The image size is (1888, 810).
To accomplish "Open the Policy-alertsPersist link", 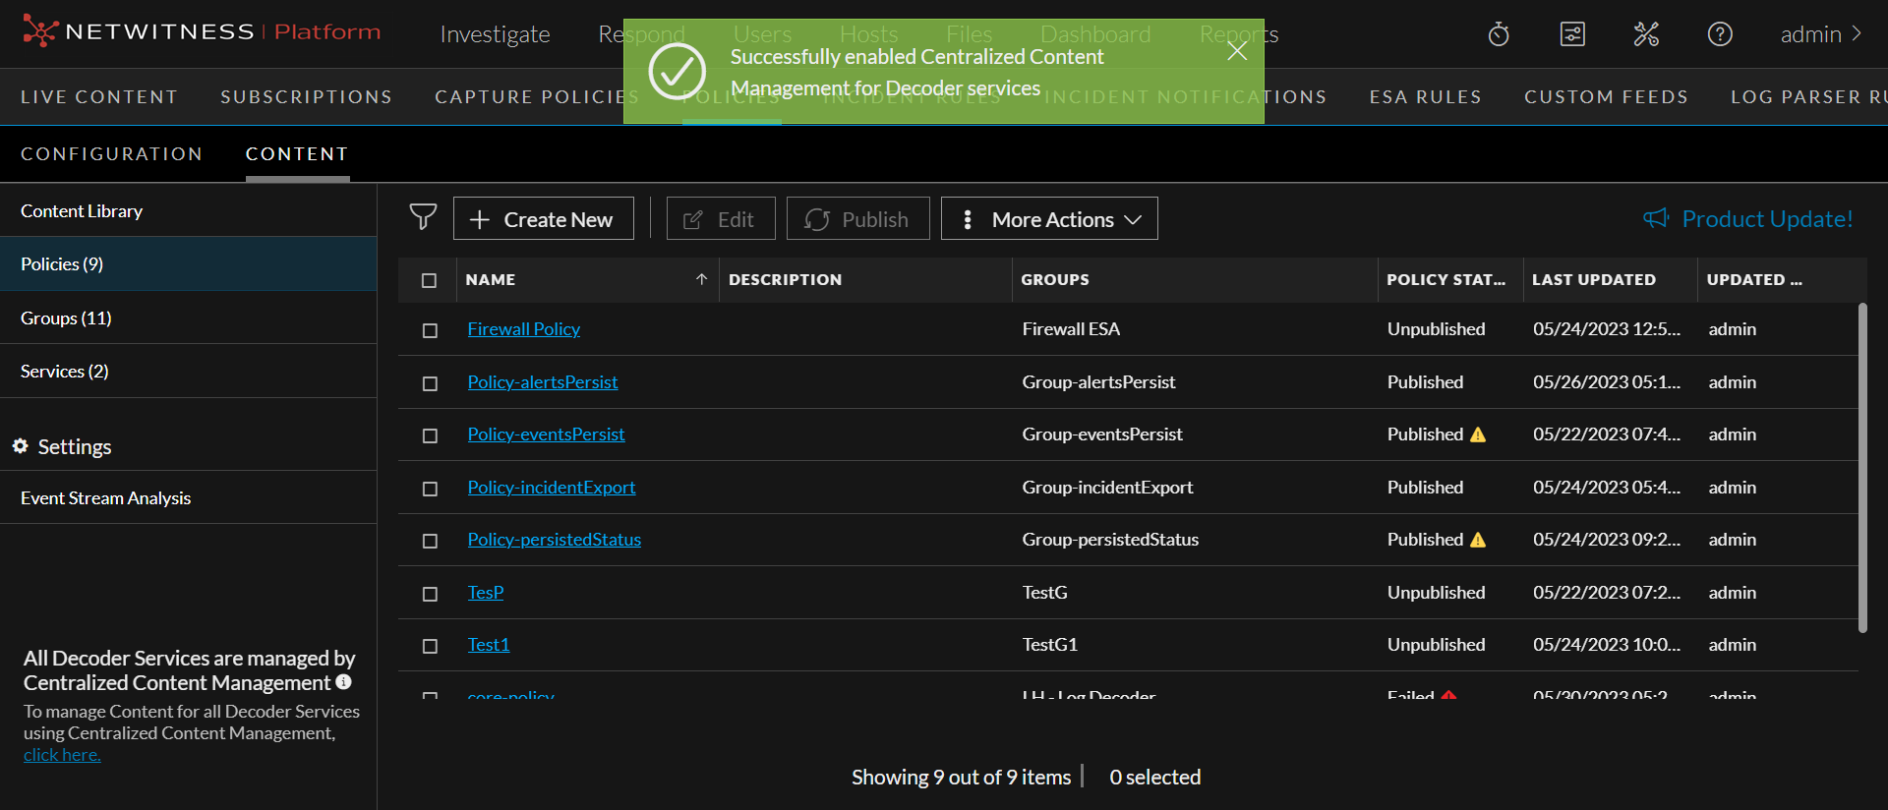I will 543,381.
